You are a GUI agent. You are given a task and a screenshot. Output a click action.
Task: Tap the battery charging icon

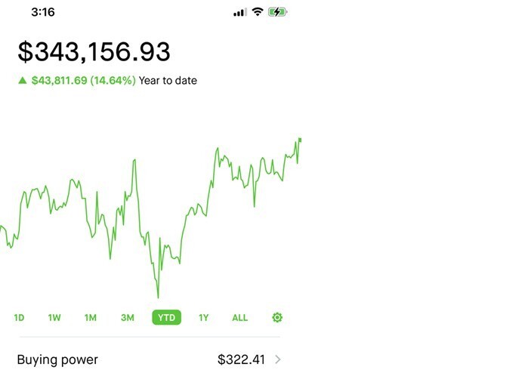[277, 12]
